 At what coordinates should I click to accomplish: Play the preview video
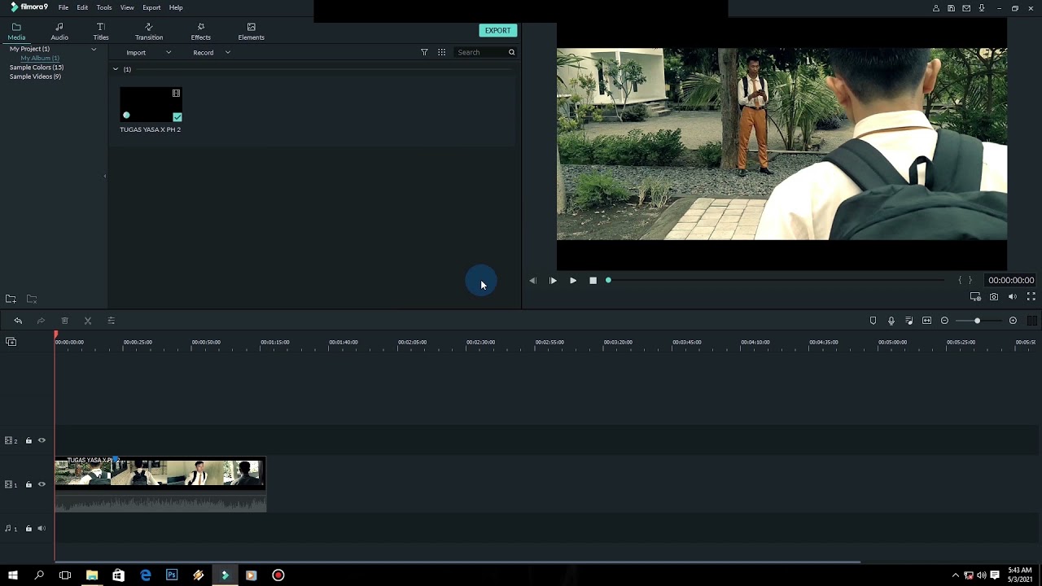573,280
